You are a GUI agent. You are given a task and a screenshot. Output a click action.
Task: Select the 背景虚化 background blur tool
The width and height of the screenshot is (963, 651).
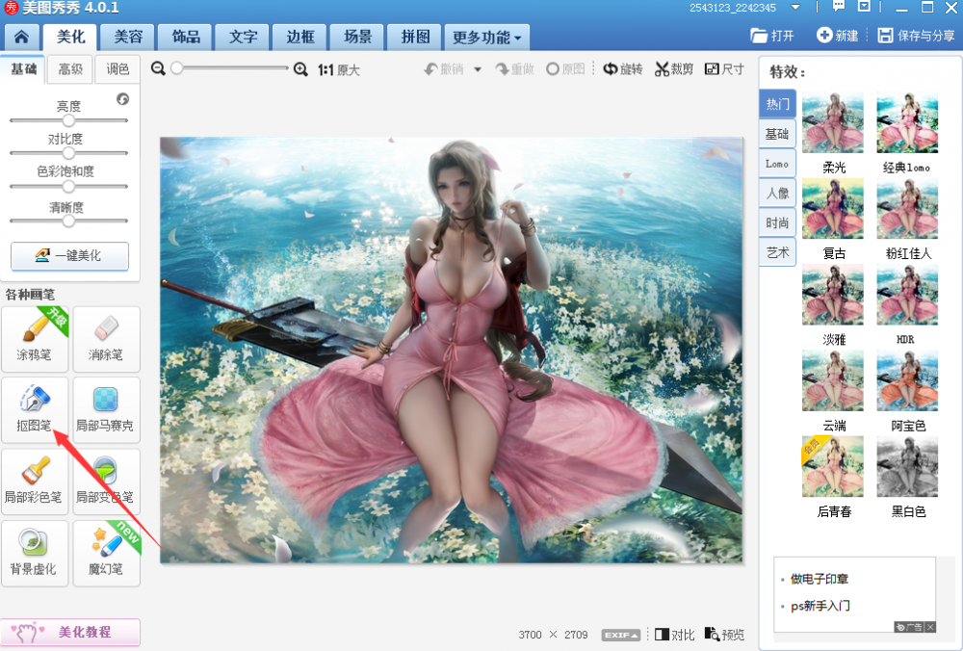[x=35, y=554]
